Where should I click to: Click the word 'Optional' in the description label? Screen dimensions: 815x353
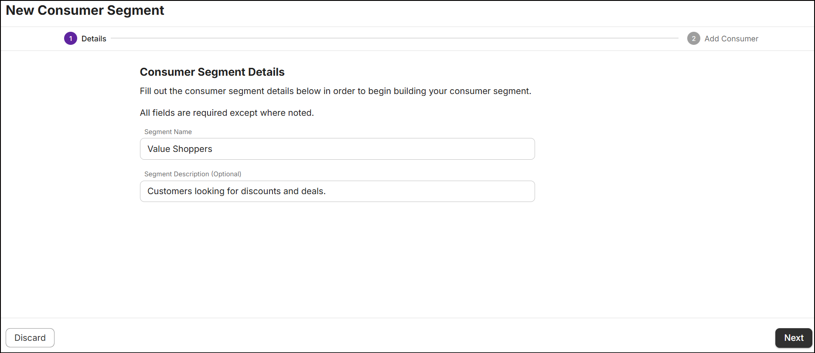click(226, 174)
